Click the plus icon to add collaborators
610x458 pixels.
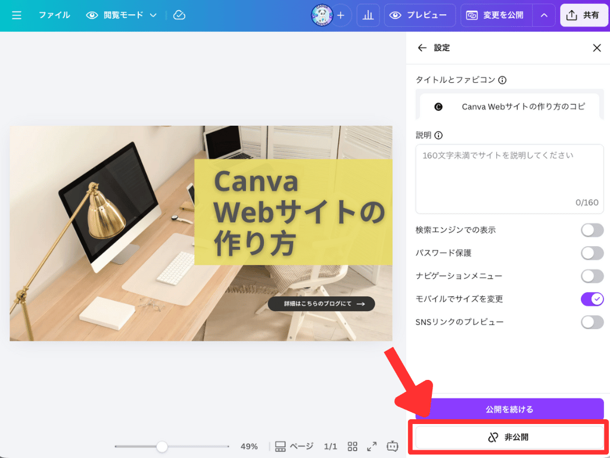341,16
